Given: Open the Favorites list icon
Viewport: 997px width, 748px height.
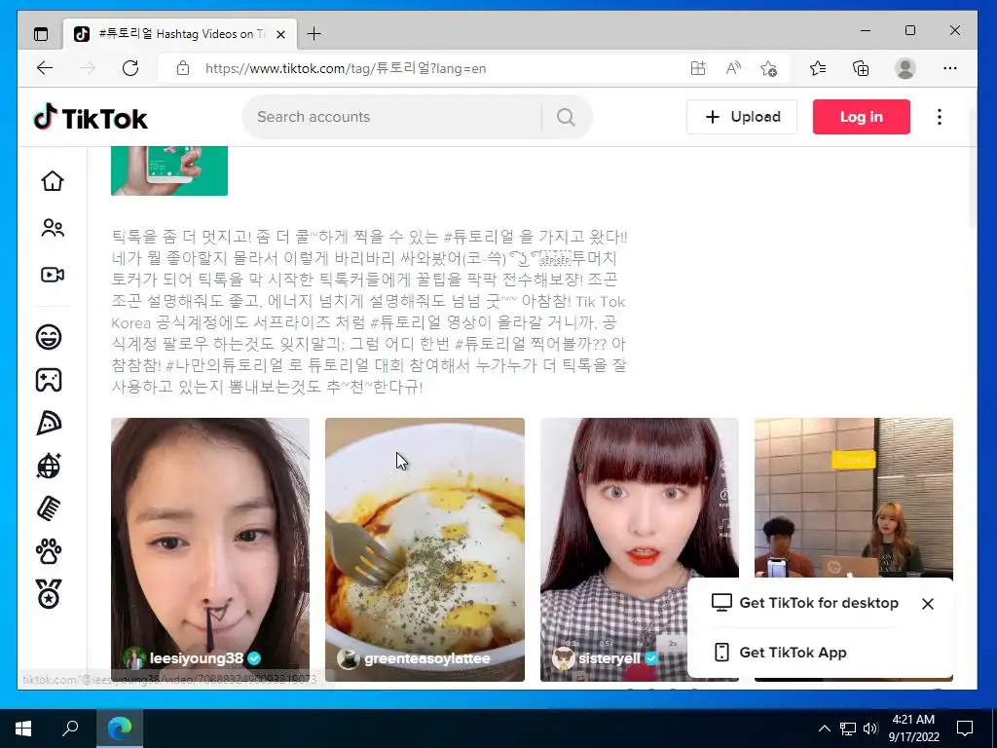Looking at the screenshot, I should pos(818,68).
